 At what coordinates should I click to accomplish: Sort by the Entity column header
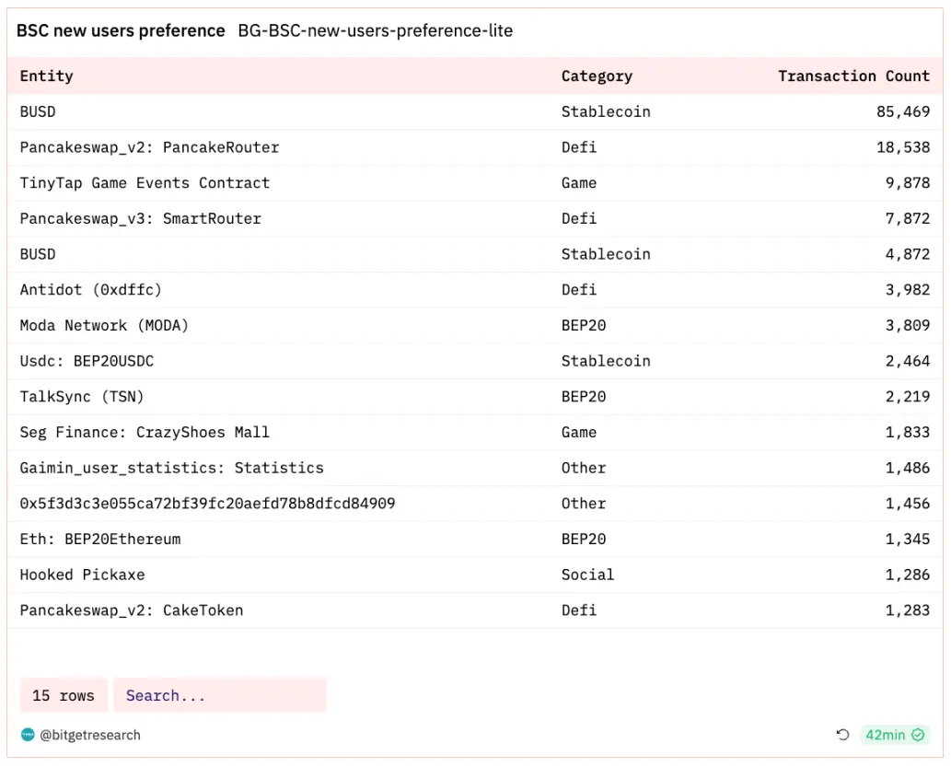click(x=46, y=76)
